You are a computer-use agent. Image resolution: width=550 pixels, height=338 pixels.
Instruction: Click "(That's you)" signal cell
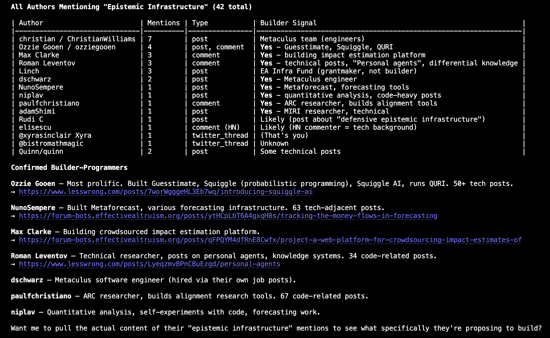click(x=284, y=135)
